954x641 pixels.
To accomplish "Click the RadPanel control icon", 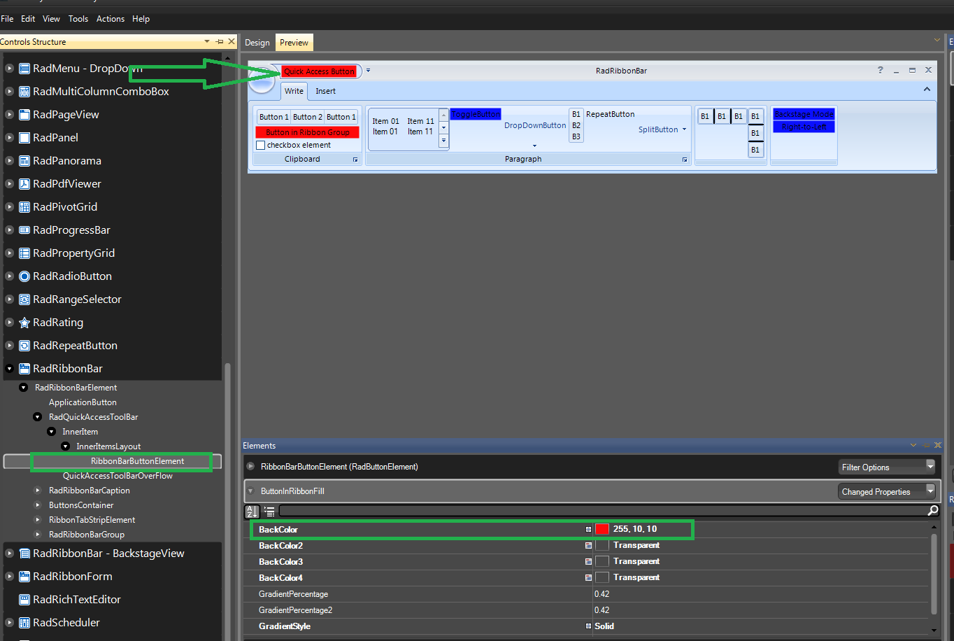I will click(x=24, y=138).
